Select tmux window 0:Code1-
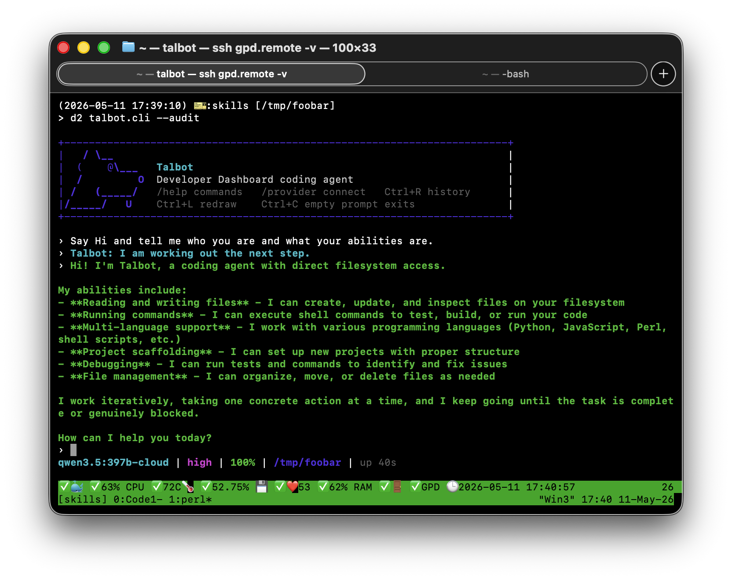 [x=138, y=500]
